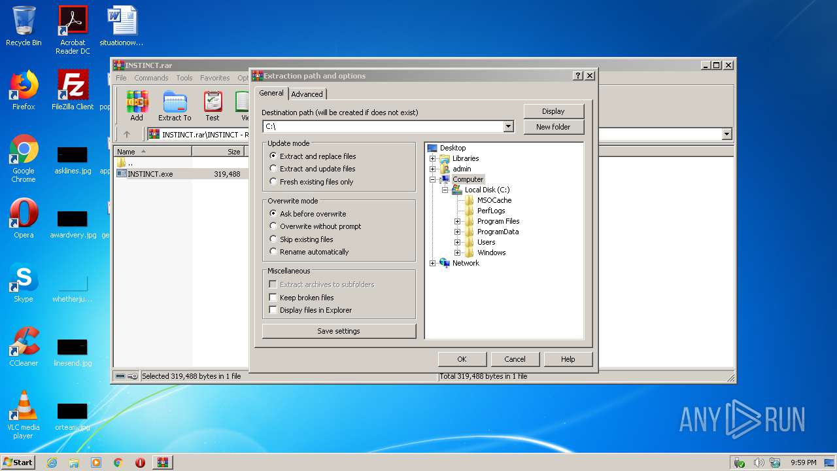Screen dimensions: 837x471
Task: Select asklines.jpg desktop file
Action: point(73,160)
